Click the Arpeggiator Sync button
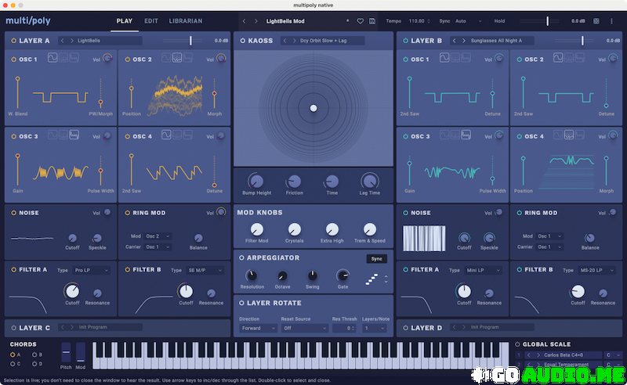The image size is (627, 385). (376, 259)
